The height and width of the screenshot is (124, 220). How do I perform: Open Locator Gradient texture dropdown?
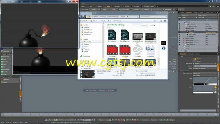coord(205,68)
